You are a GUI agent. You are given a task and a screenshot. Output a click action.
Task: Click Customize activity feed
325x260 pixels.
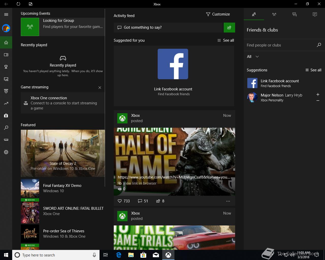coord(218,14)
